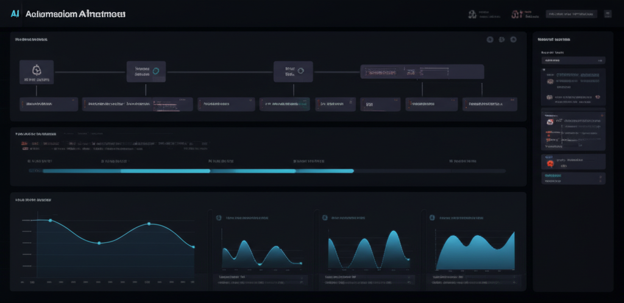Screen dimensions: 624x303
Task: Toggle the first circular control in workflow panel header
Action: (x=489, y=40)
